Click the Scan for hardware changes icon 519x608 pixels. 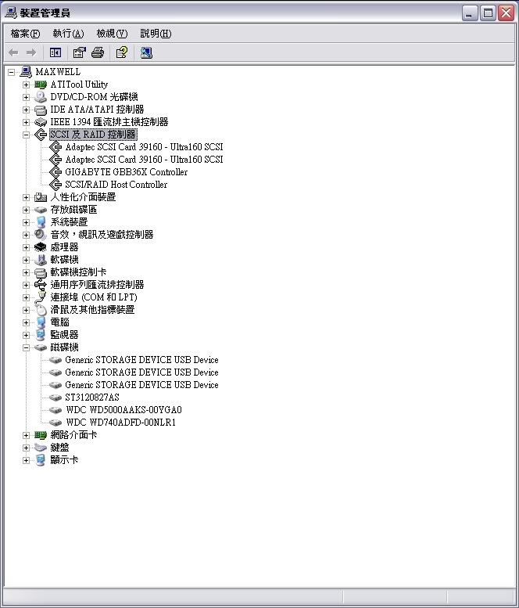point(146,52)
